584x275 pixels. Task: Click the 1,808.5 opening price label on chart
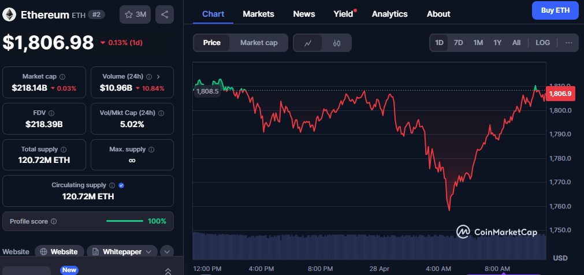pos(207,91)
